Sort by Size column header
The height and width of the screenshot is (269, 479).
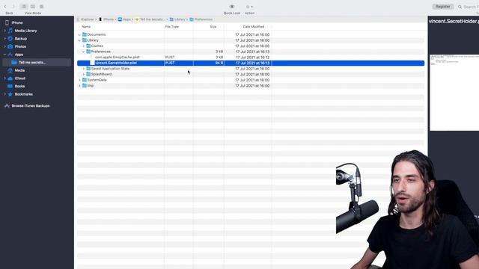(213, 27)
